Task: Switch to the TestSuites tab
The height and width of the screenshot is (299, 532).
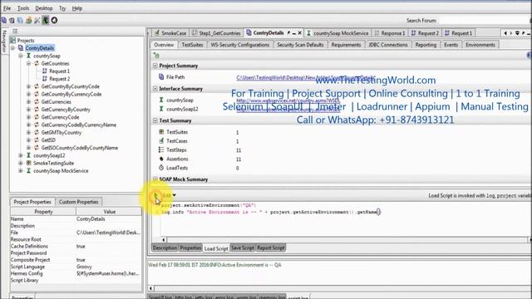Action: click(192, 45)
